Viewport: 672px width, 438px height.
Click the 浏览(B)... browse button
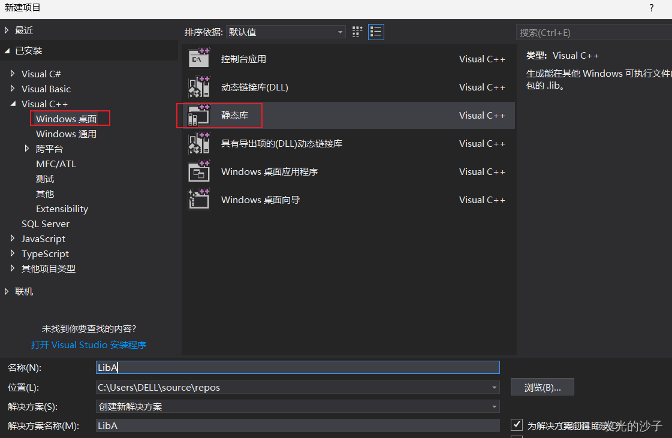(542, 388)
